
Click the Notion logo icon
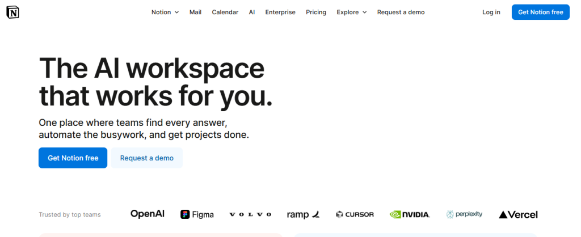pyautogui.click(x=12, y=12)
